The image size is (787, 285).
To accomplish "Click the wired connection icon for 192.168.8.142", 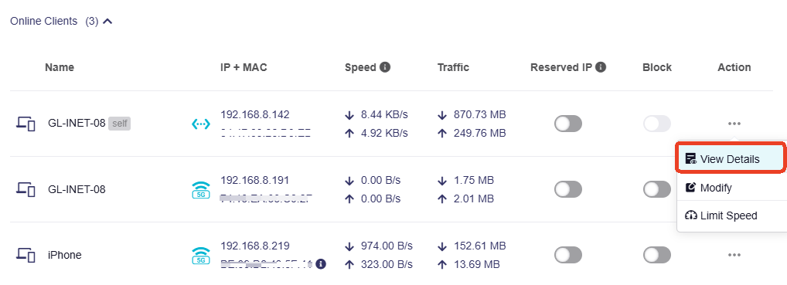I will pyautogui.click(x=201, y=124).
